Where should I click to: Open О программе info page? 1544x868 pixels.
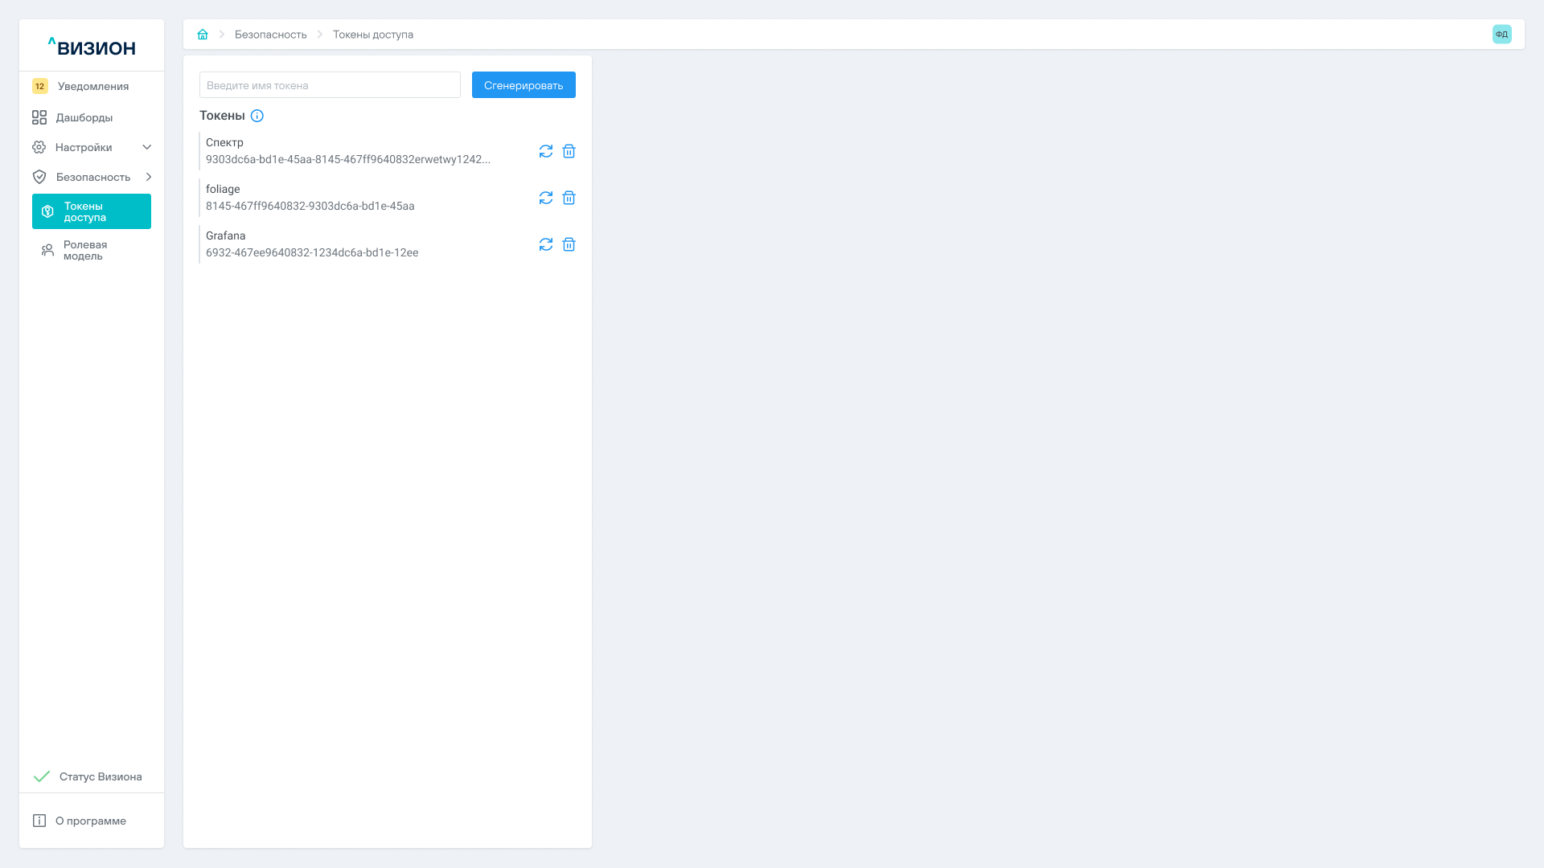(90, 821)
